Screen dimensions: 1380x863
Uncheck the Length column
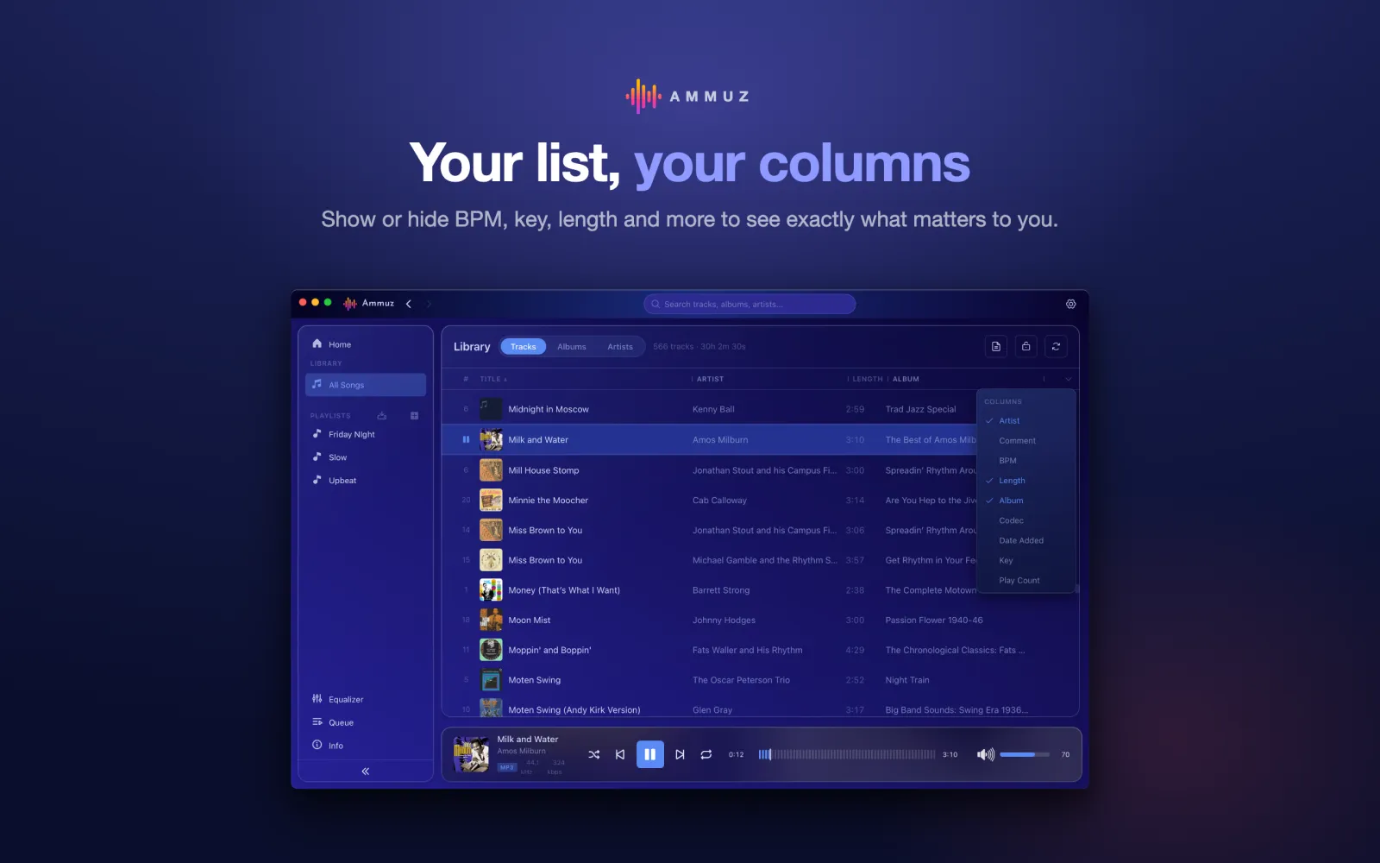[1026, 481]
